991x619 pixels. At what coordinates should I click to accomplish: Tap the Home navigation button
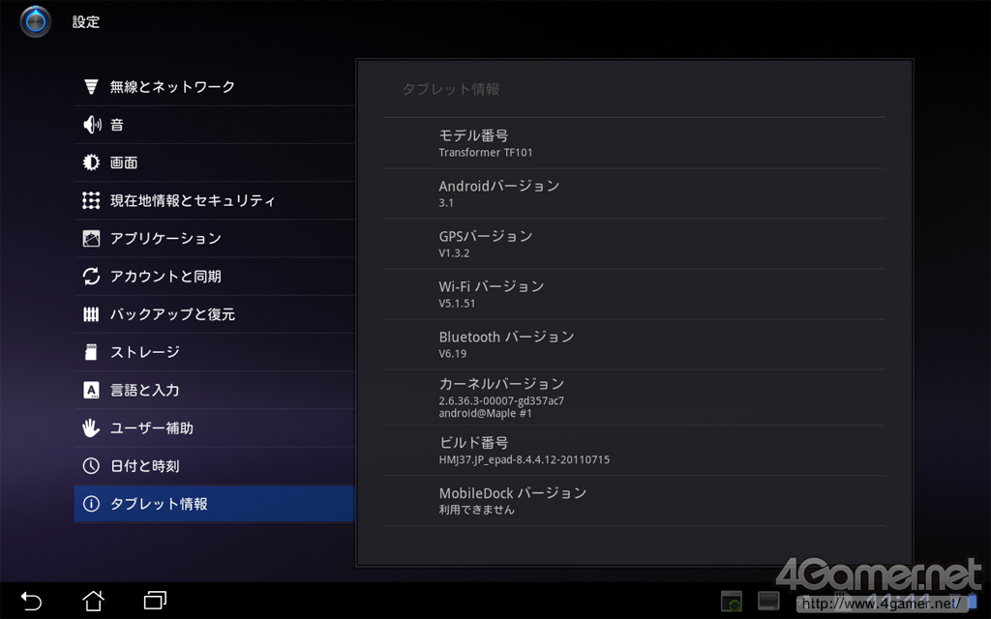(93, 600)
